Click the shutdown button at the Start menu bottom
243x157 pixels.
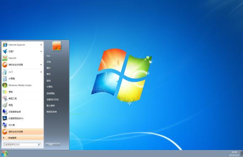[x=53, y=144]
